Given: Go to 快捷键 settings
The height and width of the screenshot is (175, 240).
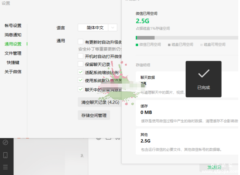Looking at the screenshot, I should pyautogui.click(x=13, y=62).
